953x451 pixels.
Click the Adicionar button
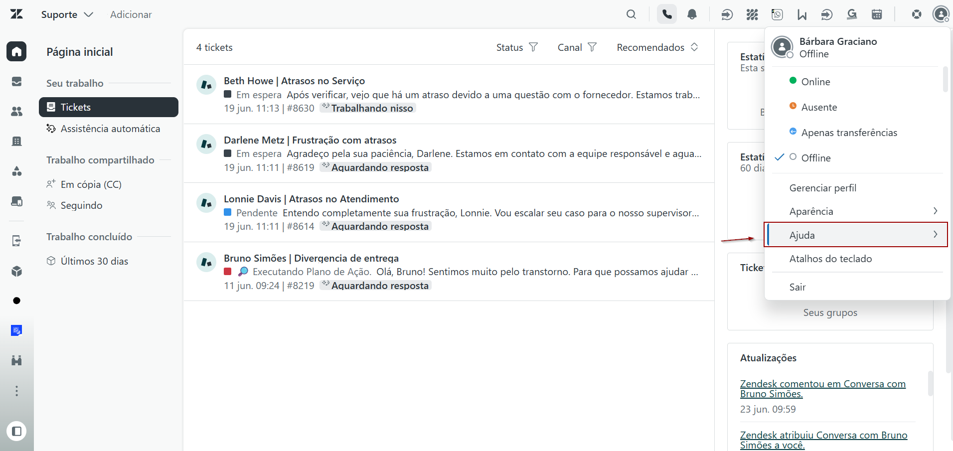tap(131, 14)
